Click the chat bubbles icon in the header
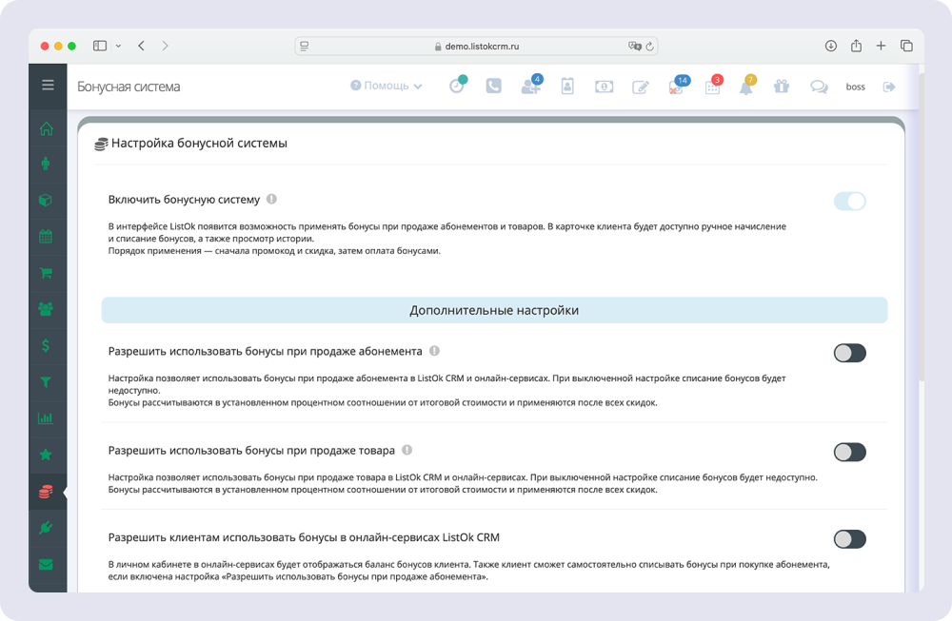Viewport: 952px width, 621px height. click(x=818, y=87)
